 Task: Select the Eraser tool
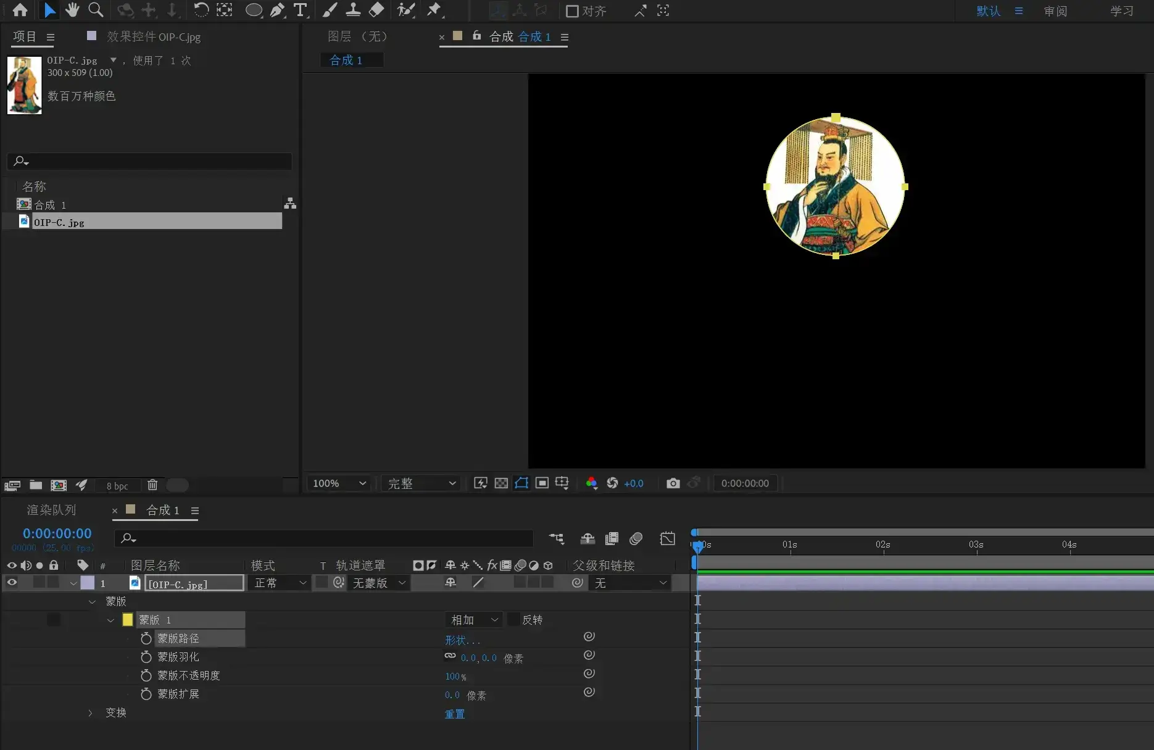point(376,10)
